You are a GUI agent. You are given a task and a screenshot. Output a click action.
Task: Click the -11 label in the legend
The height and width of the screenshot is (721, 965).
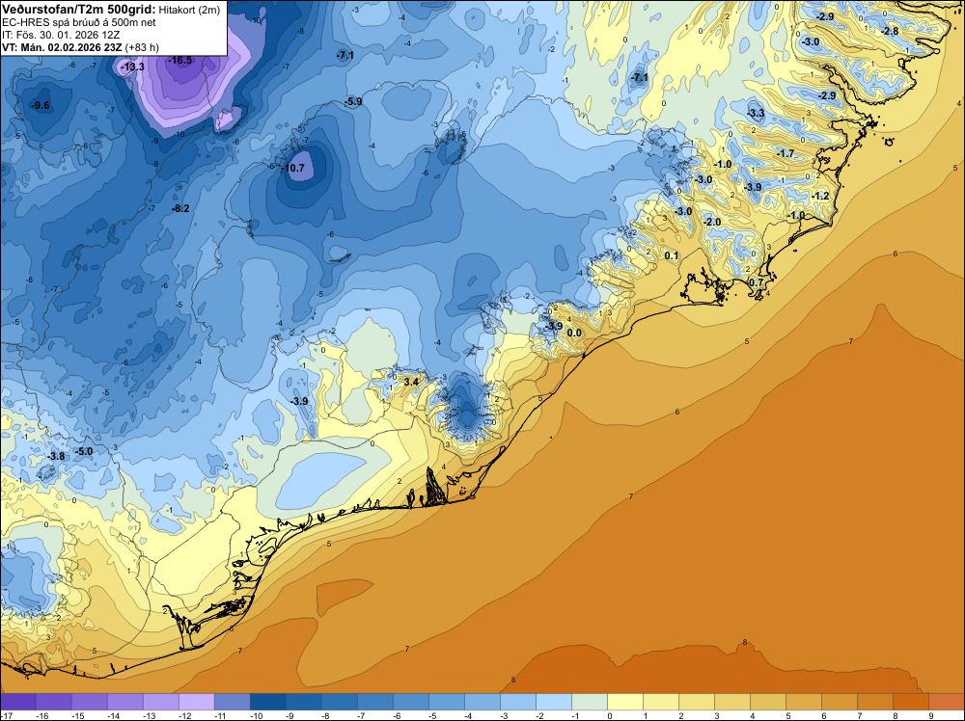tap(220, 715)
